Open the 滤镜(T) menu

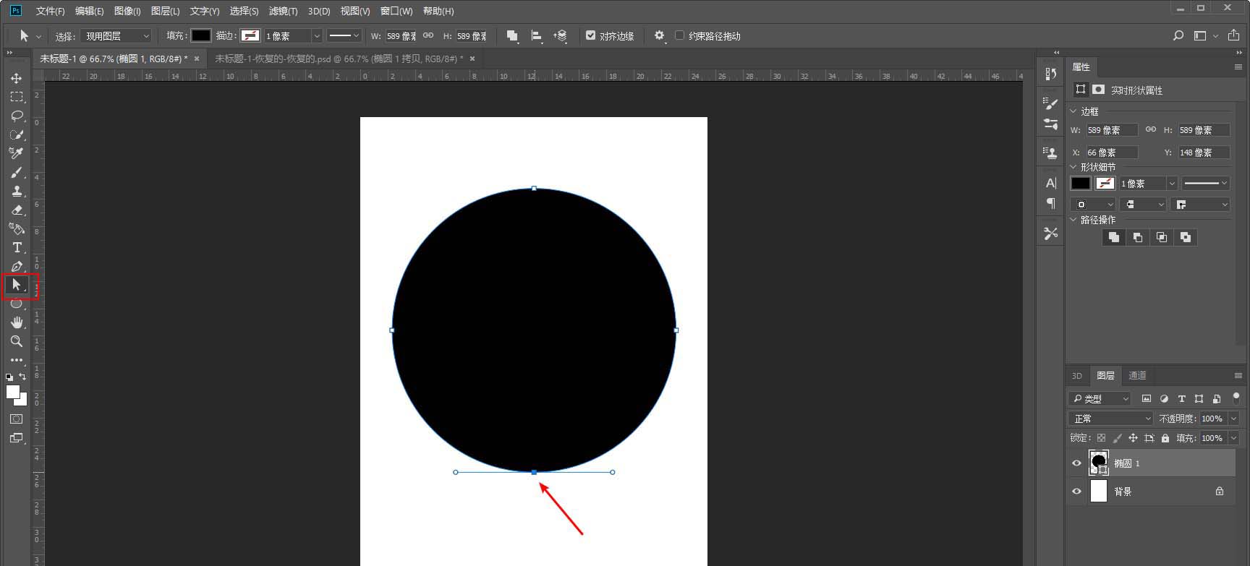point(283,11)
